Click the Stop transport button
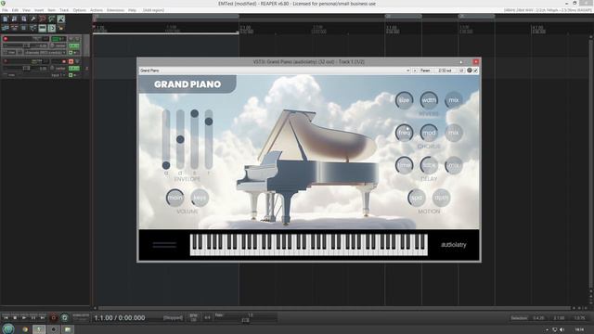The height and width of the screenshot is (334, 594). (15, 317)
